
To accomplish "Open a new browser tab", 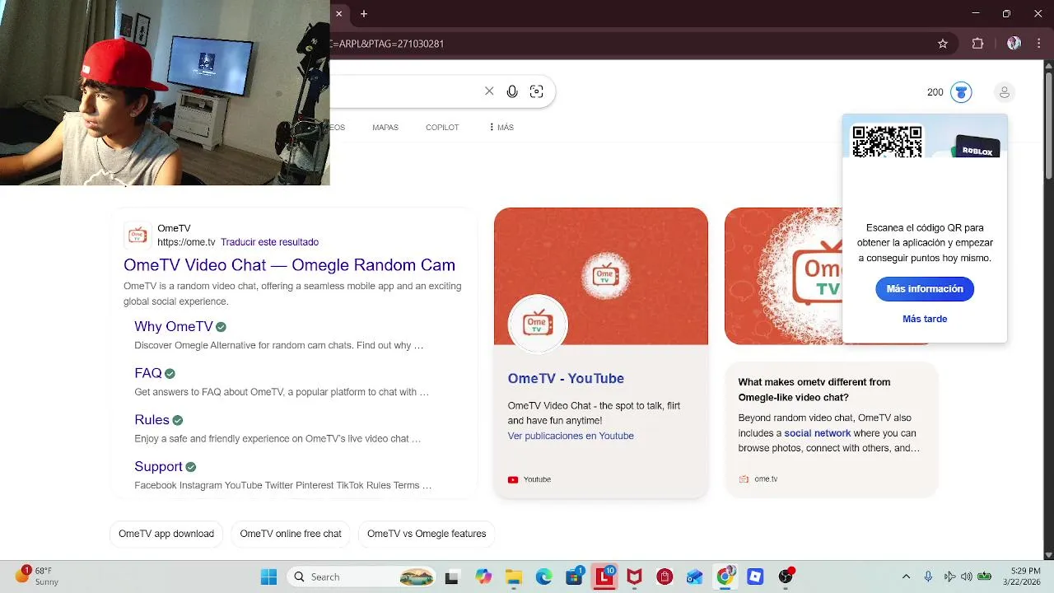I will click(x=364, y=14).
